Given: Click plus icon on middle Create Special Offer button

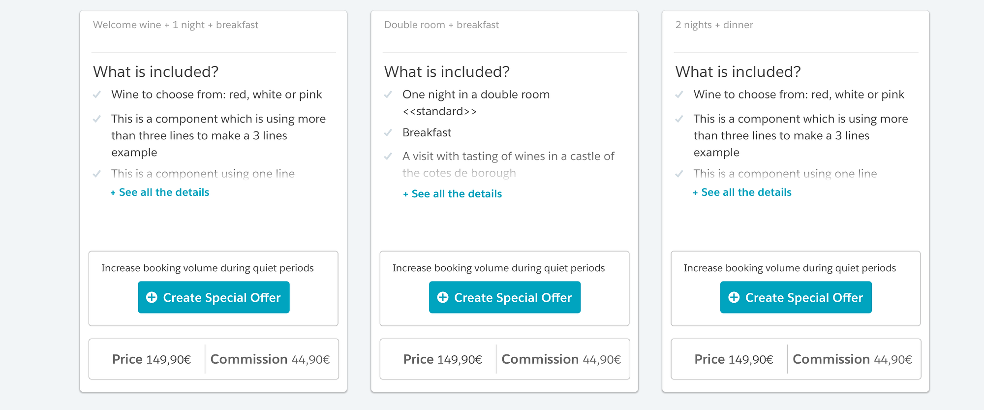Looking at the screenshot, I should pos(443,297).
